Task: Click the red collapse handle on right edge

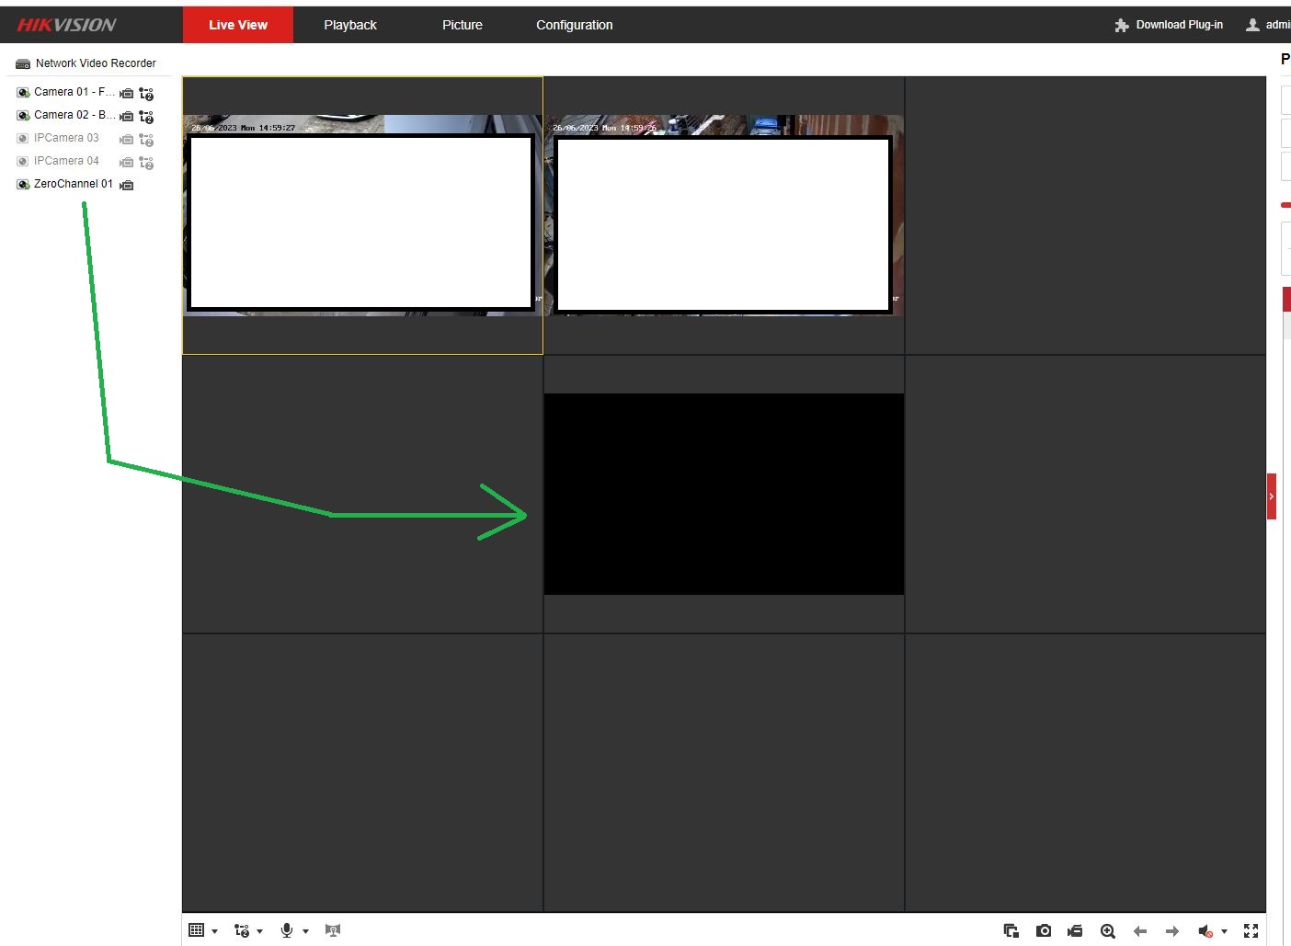Action: coord(1273,496)
